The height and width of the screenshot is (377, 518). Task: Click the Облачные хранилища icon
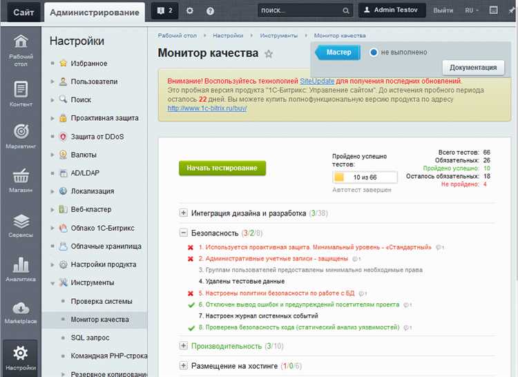(63, 246)
